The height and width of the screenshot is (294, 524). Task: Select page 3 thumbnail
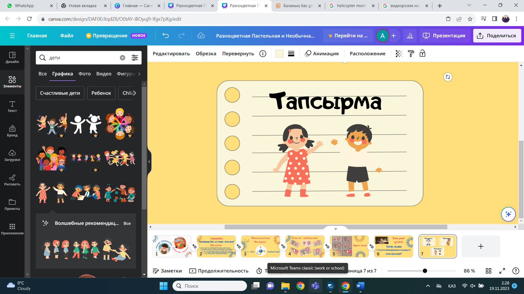261,246
